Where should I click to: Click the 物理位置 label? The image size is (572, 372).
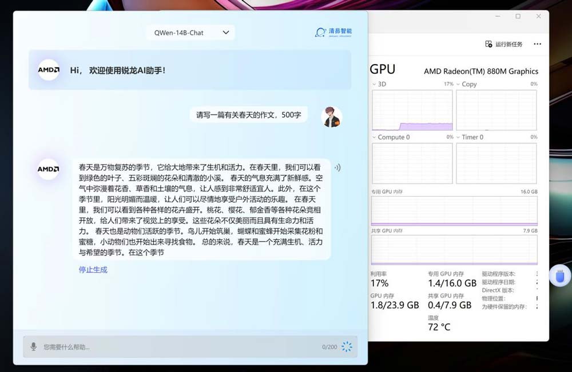pos(494,298)
